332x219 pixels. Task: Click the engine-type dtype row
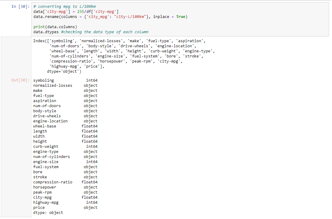[65, 152]
